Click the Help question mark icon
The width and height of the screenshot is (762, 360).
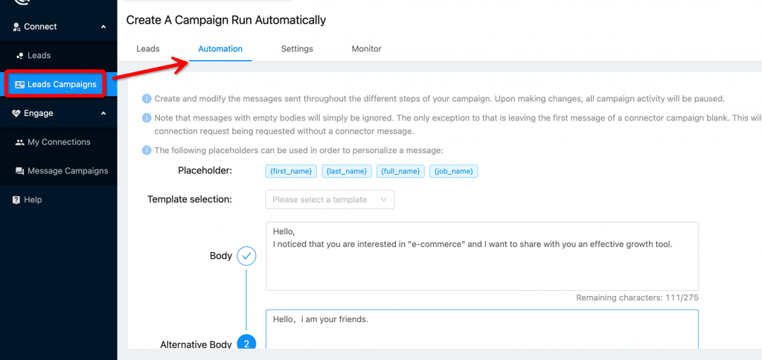click(16, 200)
